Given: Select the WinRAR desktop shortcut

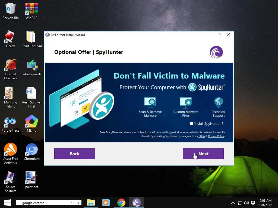Looking at the screenshot, I should pyautogui.click(x=31, y=11).
